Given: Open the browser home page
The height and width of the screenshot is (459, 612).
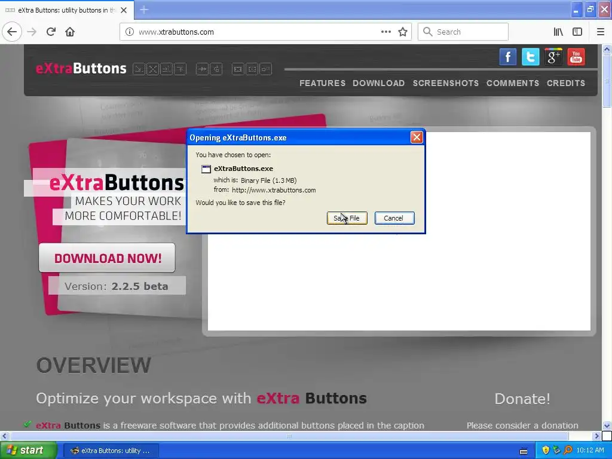Looking at the screenshot, I should tap(70, 32).
